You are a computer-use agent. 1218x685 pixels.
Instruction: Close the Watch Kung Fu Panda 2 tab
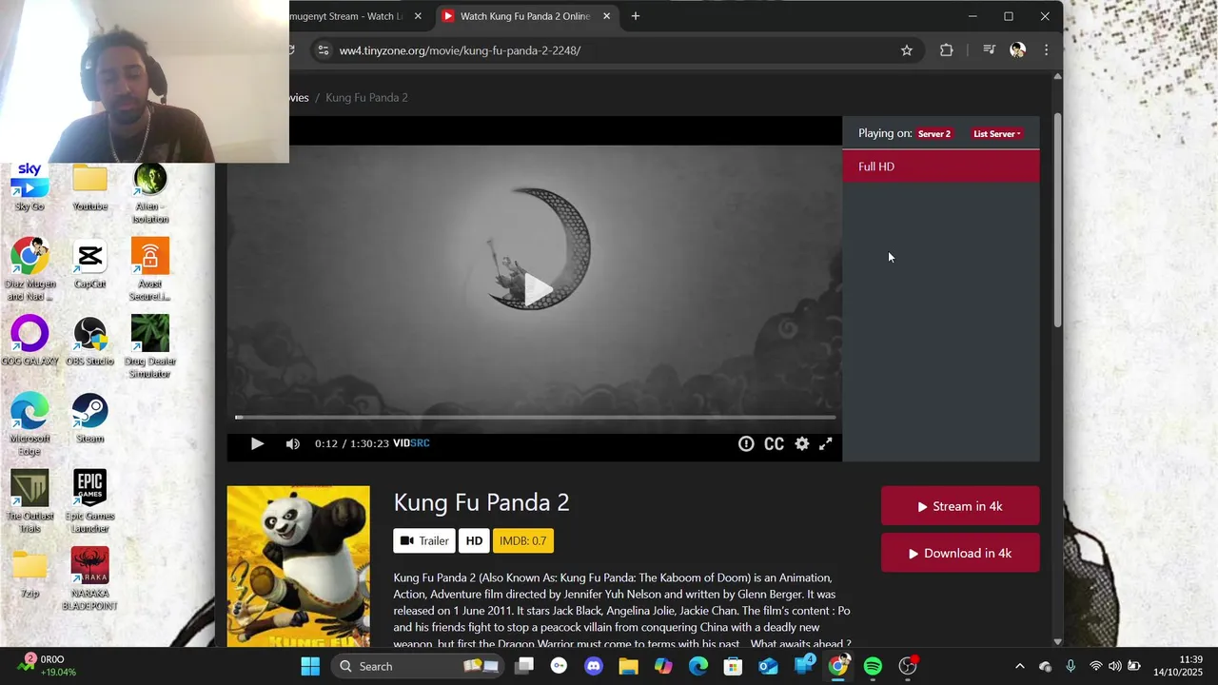point(607,16)
